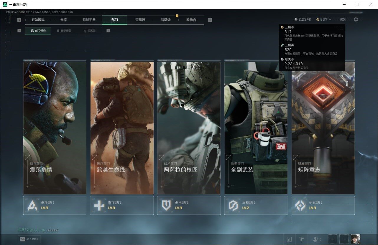Click the Q key hint icon
The height and width of the screenshot is (245, 378).
tap(19, 20)
